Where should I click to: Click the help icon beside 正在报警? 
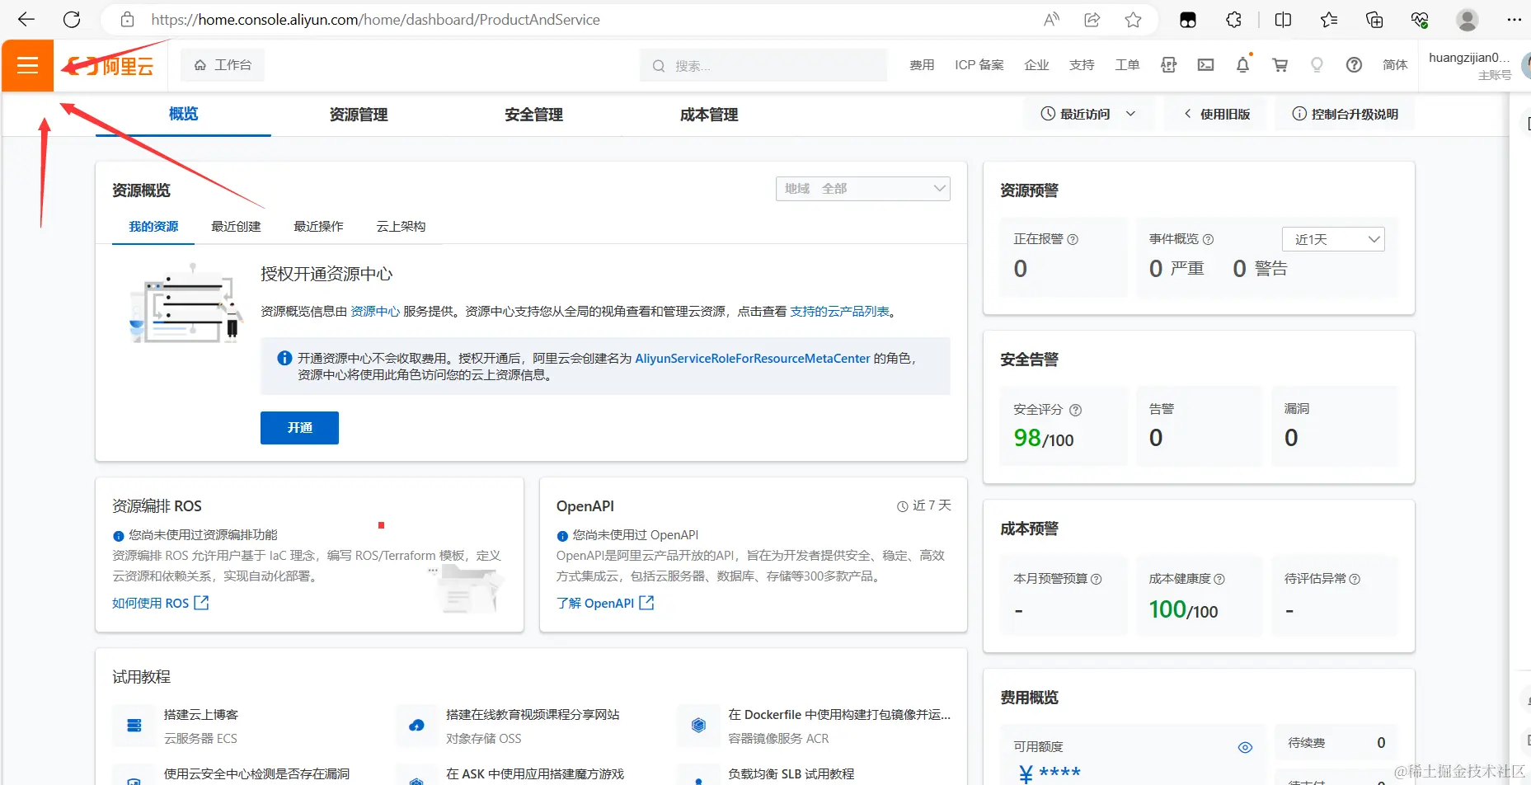pos(1073,239)
